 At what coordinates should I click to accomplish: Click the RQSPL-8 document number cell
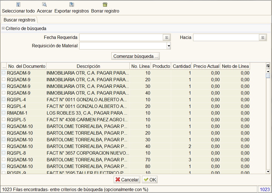tap(26, 153)
